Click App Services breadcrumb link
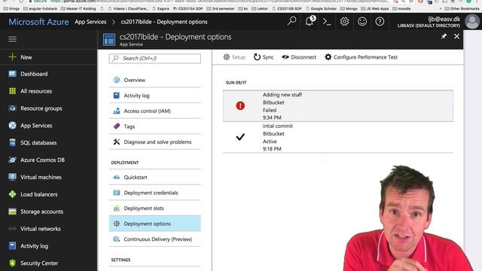 (90, 22)
